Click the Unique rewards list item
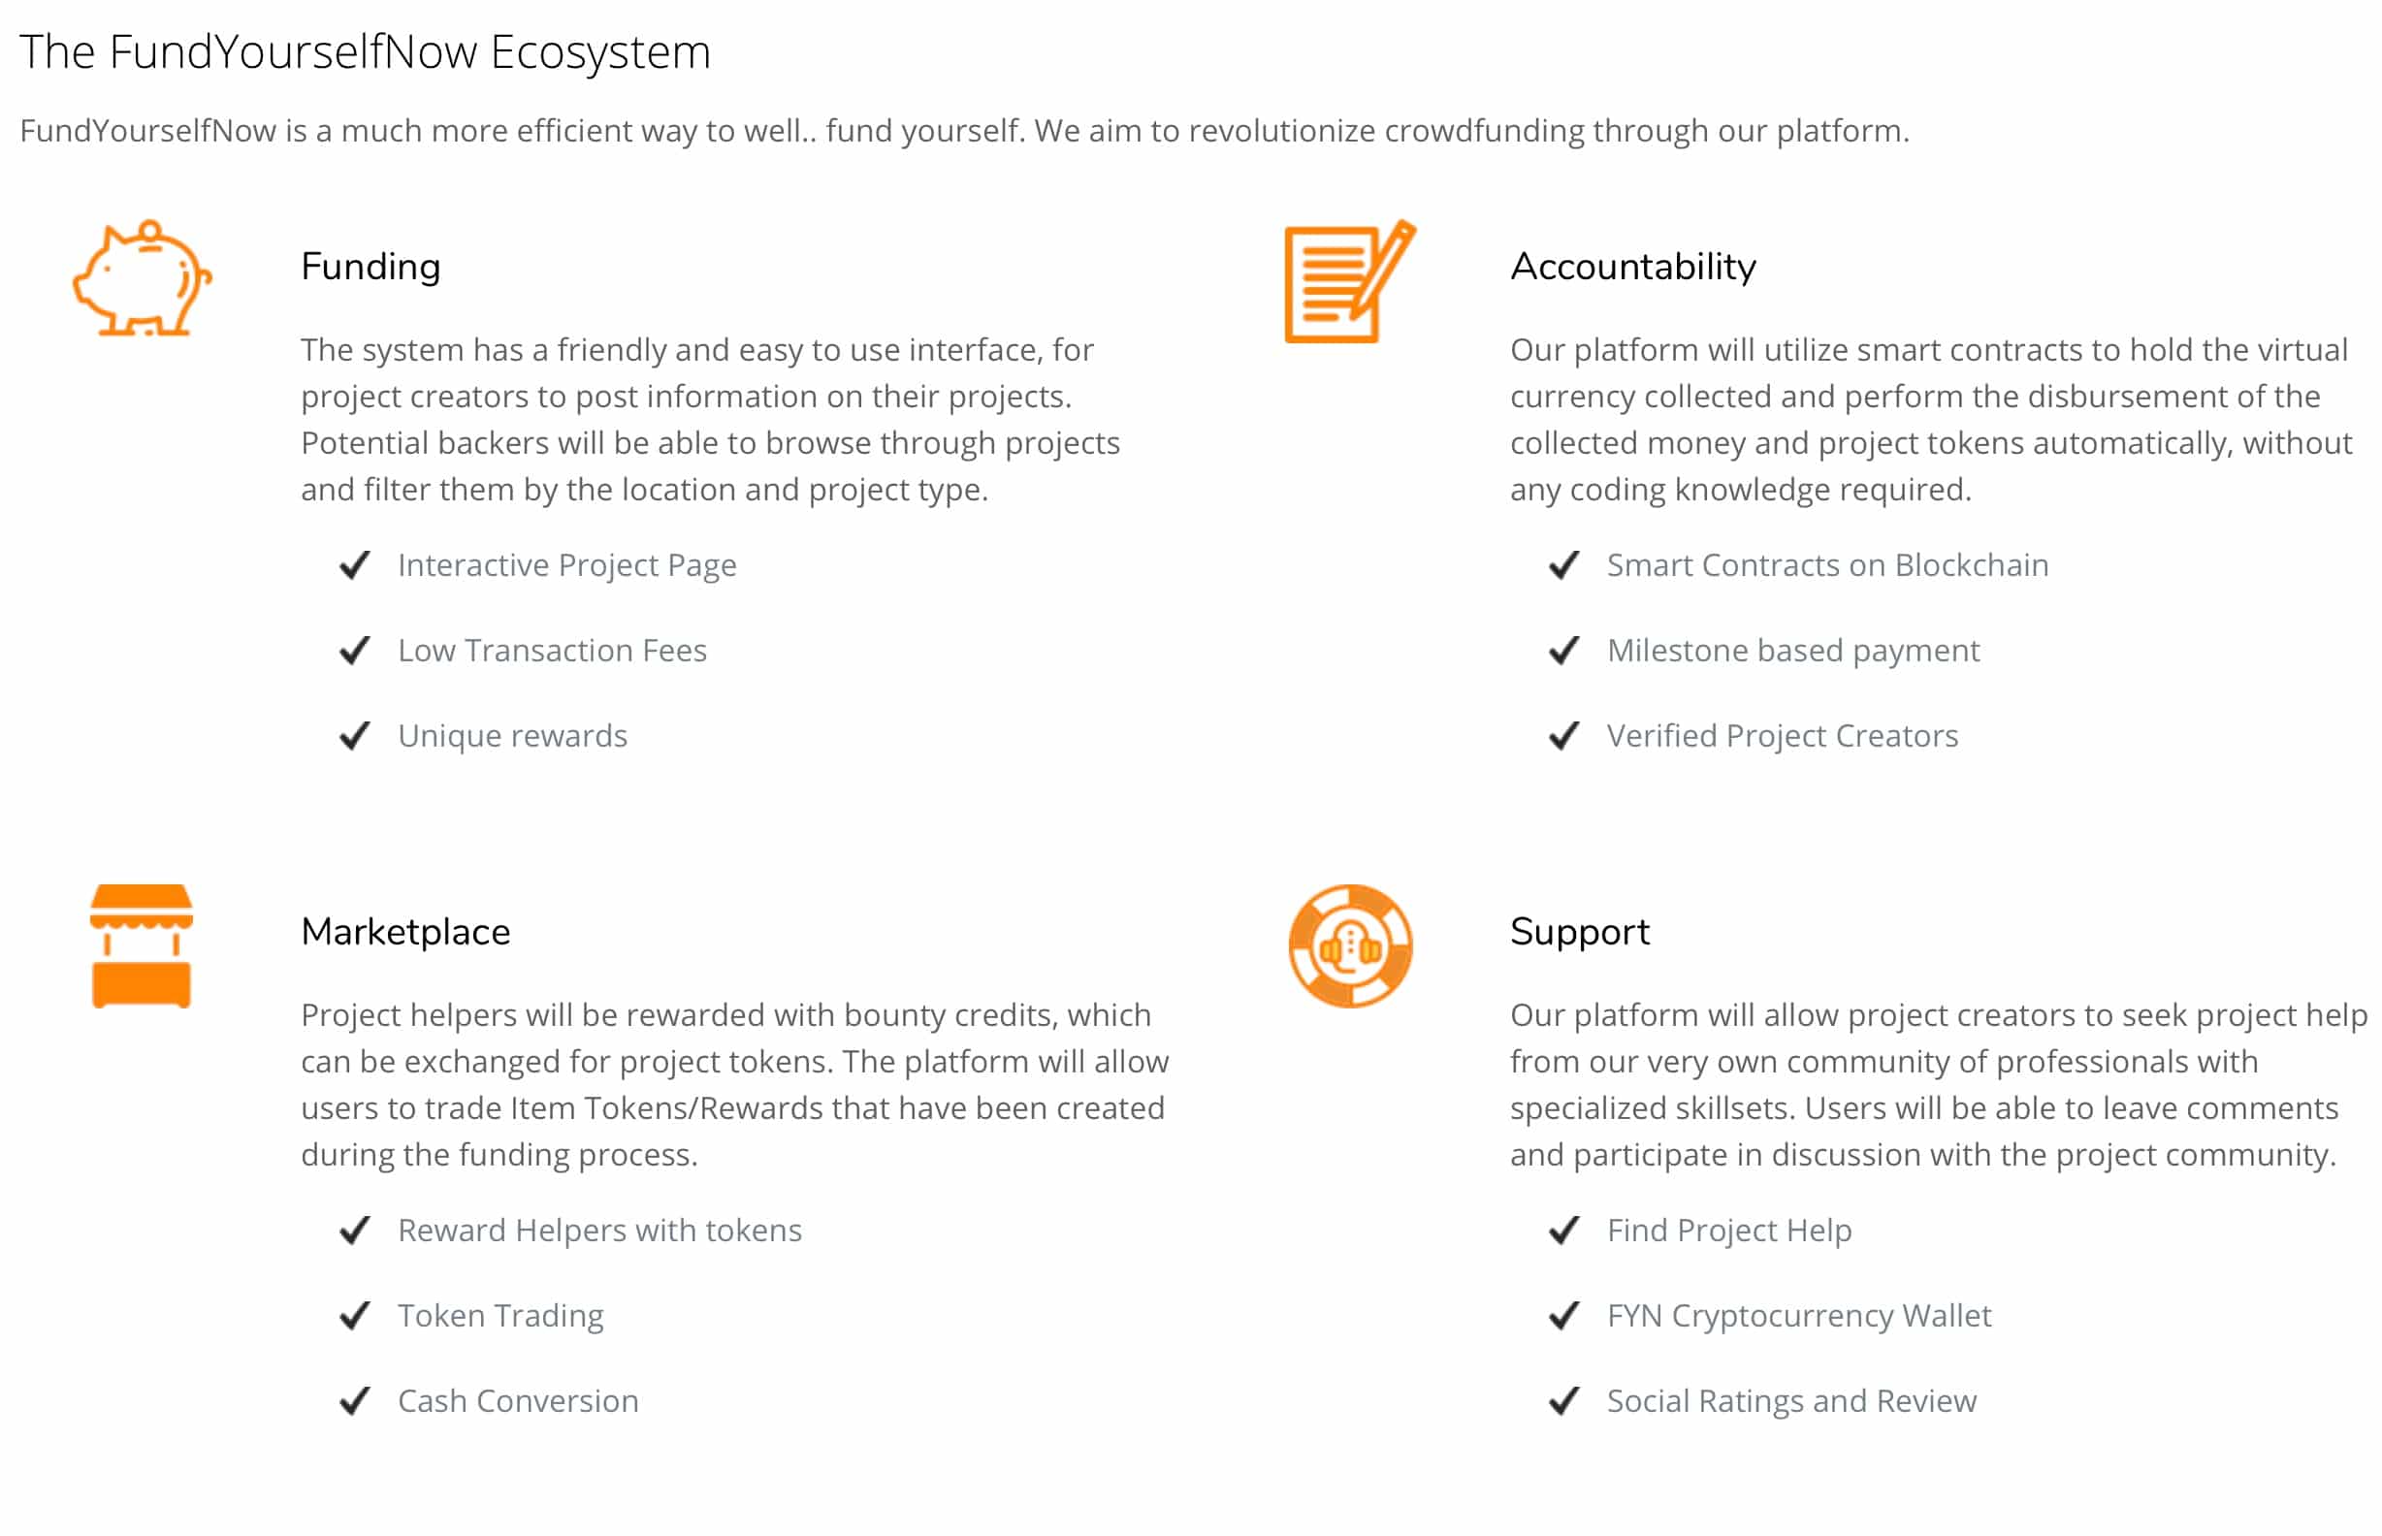 (x=513, y=736)
